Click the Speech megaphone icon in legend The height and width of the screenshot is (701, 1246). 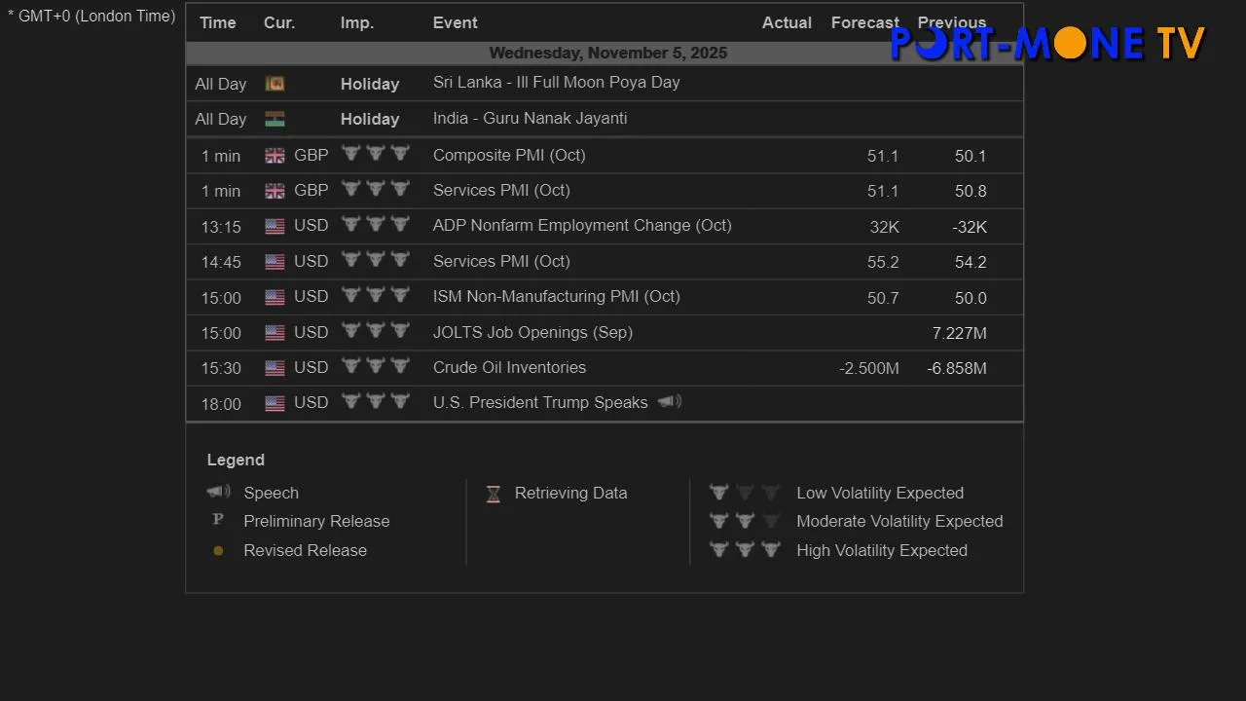[218, 492]
